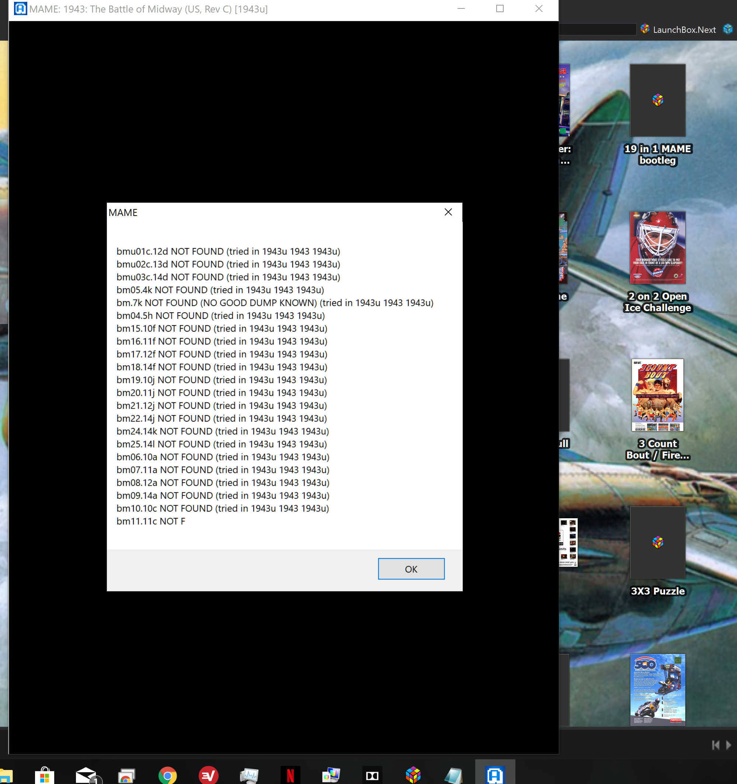Image resolution: width=737 pixels, height=784 pixels.
Task: Open File Explorer from the taskbar
Action: tap(6, 776)
